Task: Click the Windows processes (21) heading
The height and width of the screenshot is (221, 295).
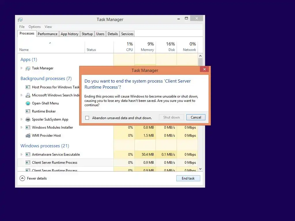Action: [45, 146]
